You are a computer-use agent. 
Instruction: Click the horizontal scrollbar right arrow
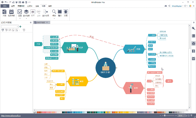[187, 110]
